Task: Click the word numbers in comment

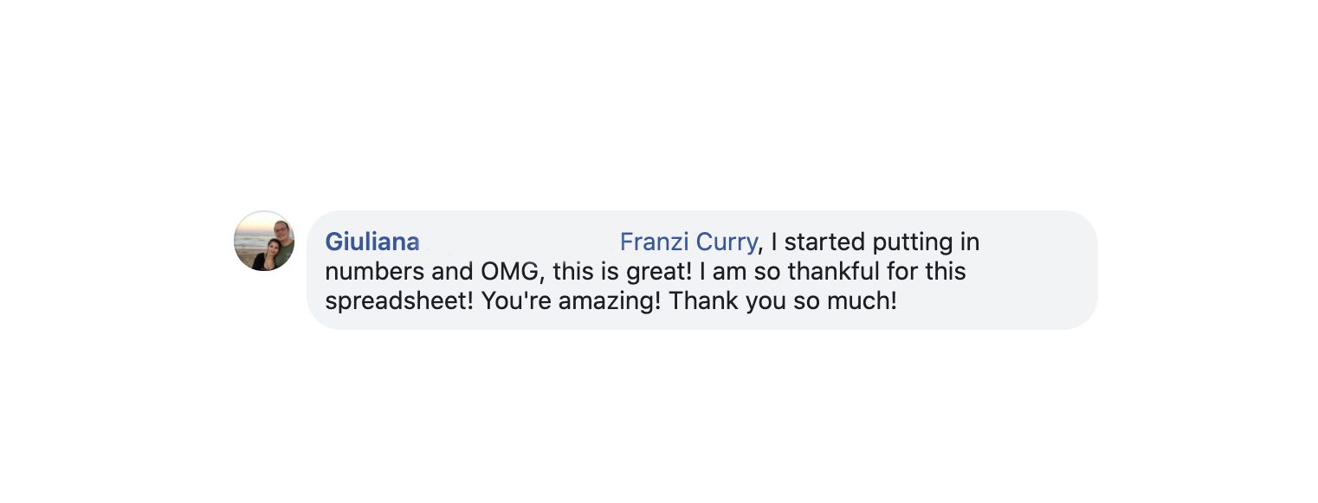Action: pyautogui.click(x=375, y=272)
